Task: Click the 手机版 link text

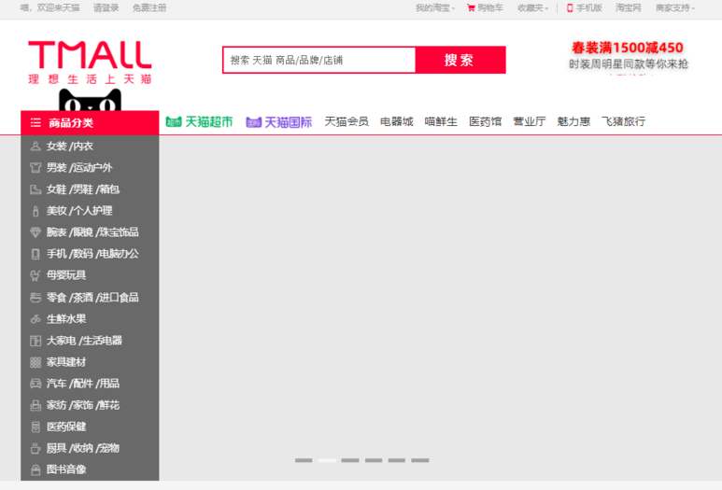Action: [589, 7]
